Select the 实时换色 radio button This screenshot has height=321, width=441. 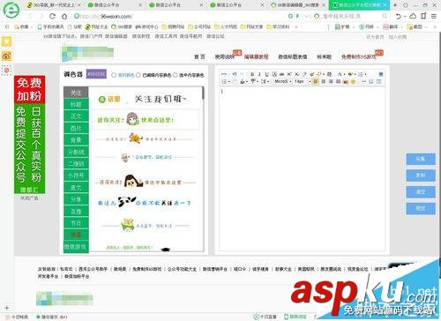114,75
